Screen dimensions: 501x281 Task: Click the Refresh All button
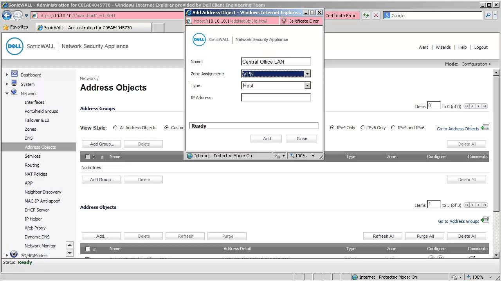[384, 236]
